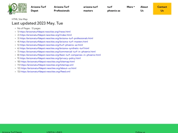Open the sitemap.xml link
This screenshot has height=133, width=178.
tap(47, 65)
